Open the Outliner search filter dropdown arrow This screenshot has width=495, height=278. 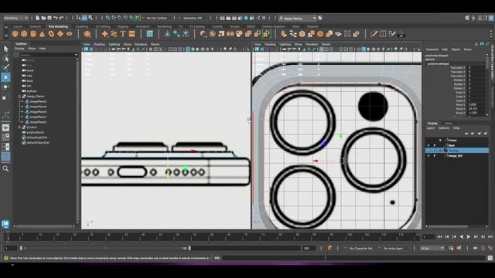click(x=76, y=55)
